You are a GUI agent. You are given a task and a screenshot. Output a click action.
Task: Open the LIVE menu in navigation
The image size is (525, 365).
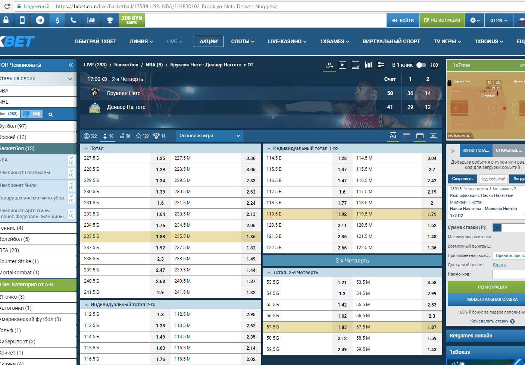click(x=174, y=41)
